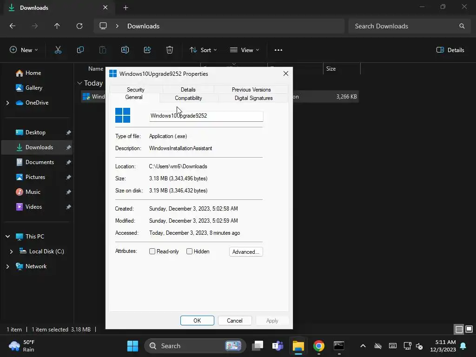Open Task View on the taskbar

coord(258,346)
